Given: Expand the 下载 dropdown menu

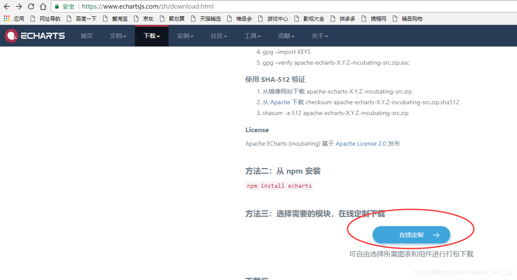Looking at the screenshot, I should [x=152, y=36].
